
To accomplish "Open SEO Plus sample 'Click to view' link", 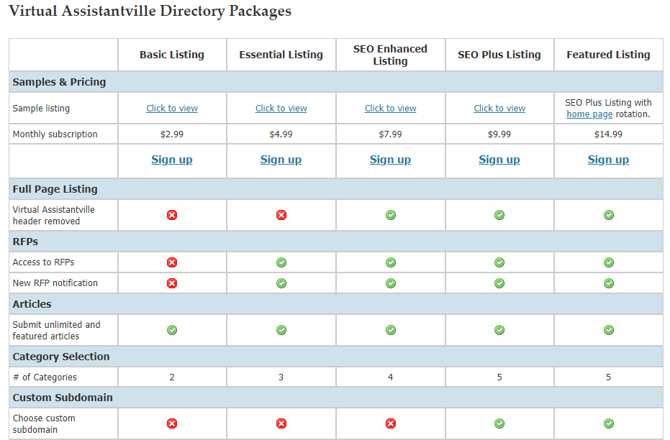I will 499,109.
